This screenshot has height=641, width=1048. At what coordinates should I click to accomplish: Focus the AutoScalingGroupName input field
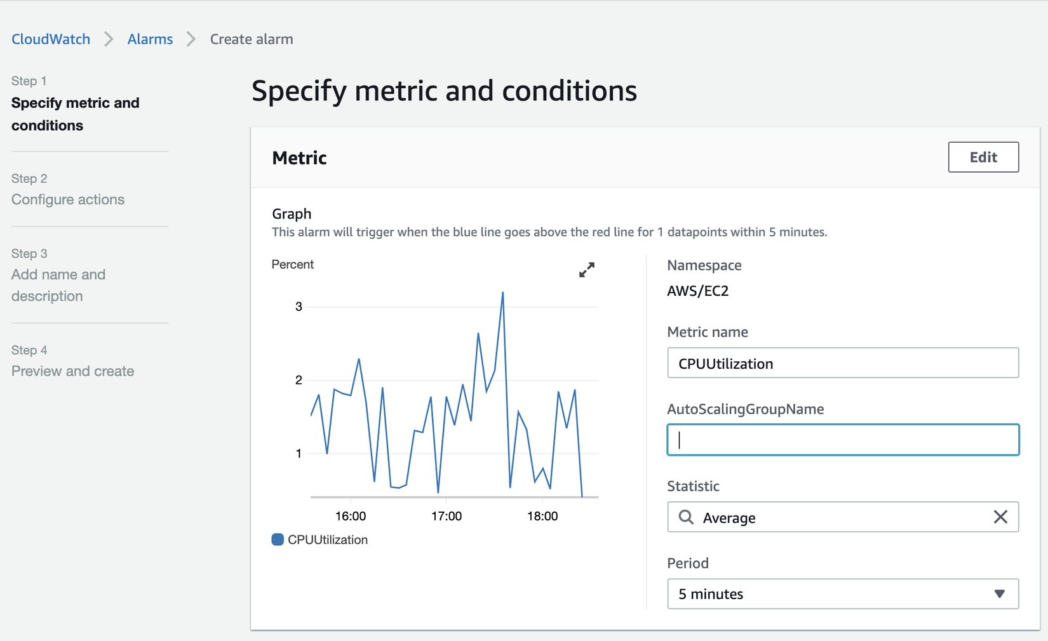pos(842,440)
